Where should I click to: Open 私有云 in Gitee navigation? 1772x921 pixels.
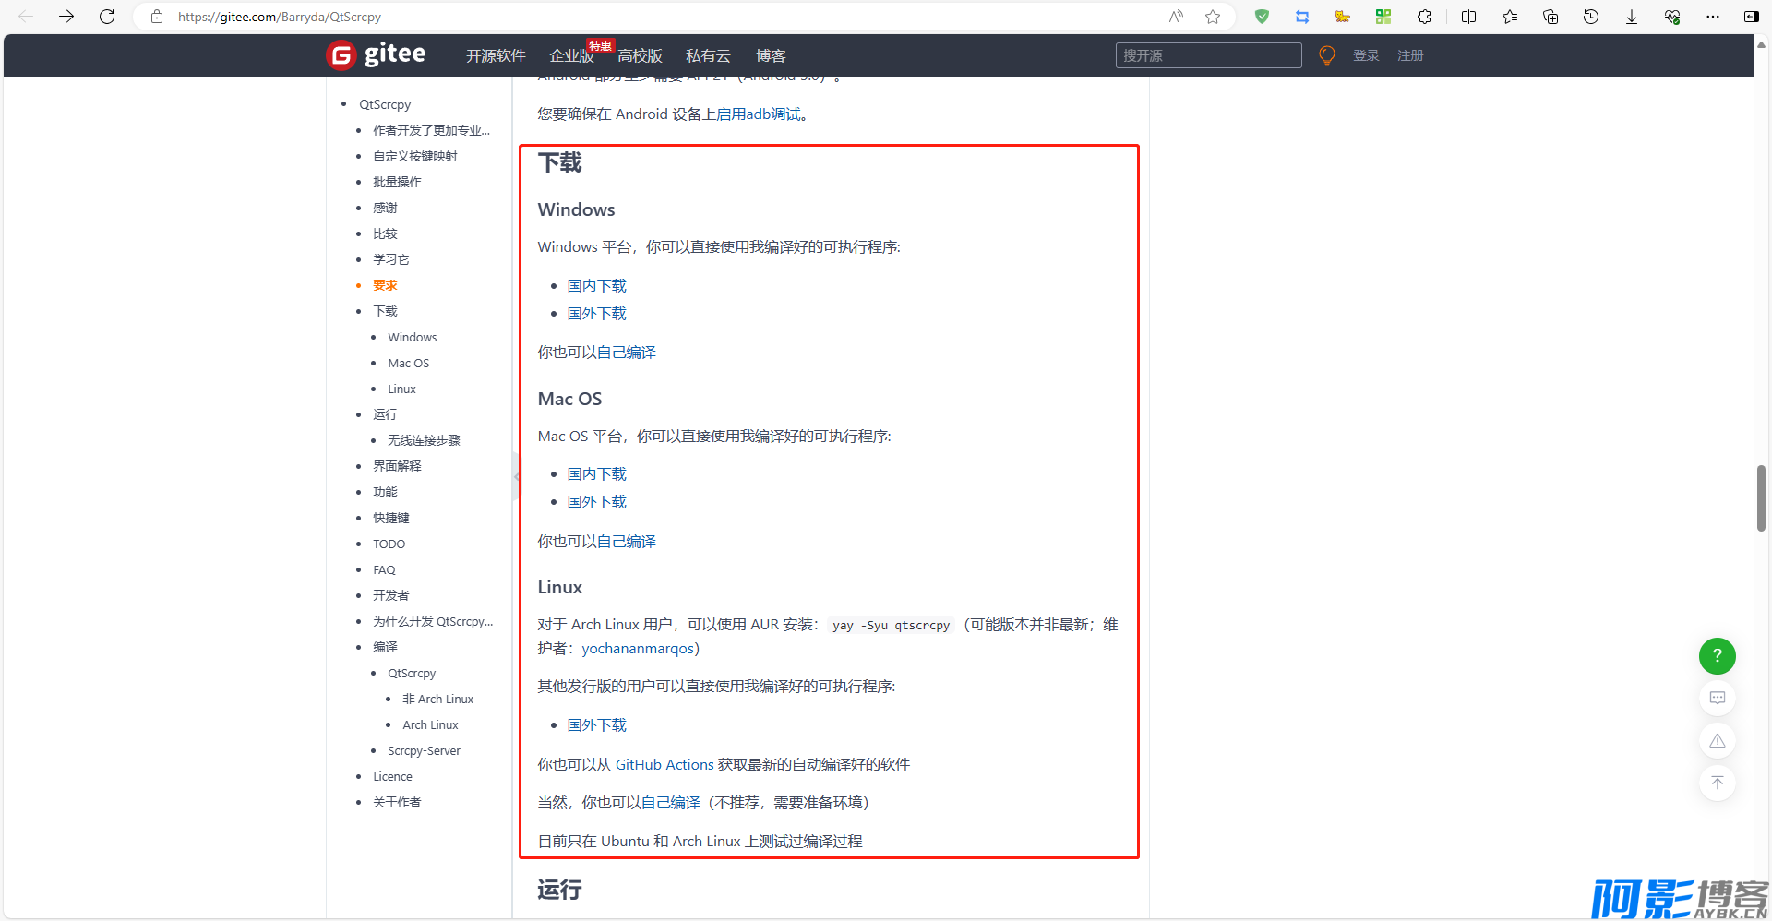click(708, 56)
